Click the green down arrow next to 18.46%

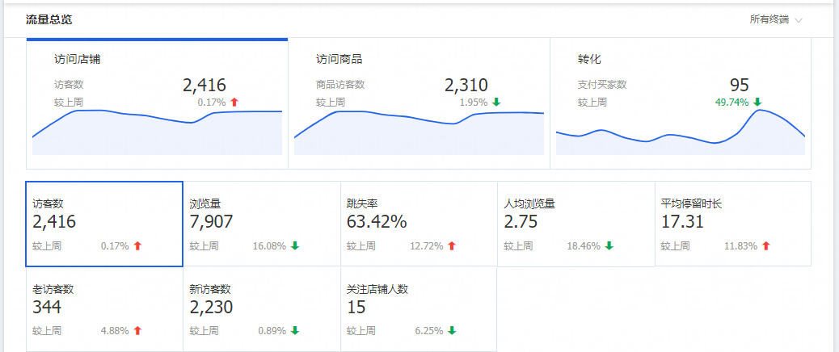[x=609, y=246]
